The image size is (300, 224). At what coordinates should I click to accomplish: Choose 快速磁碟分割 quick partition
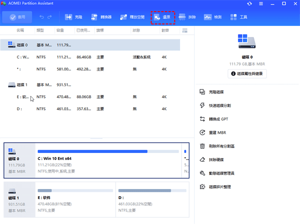pos(215,106)
